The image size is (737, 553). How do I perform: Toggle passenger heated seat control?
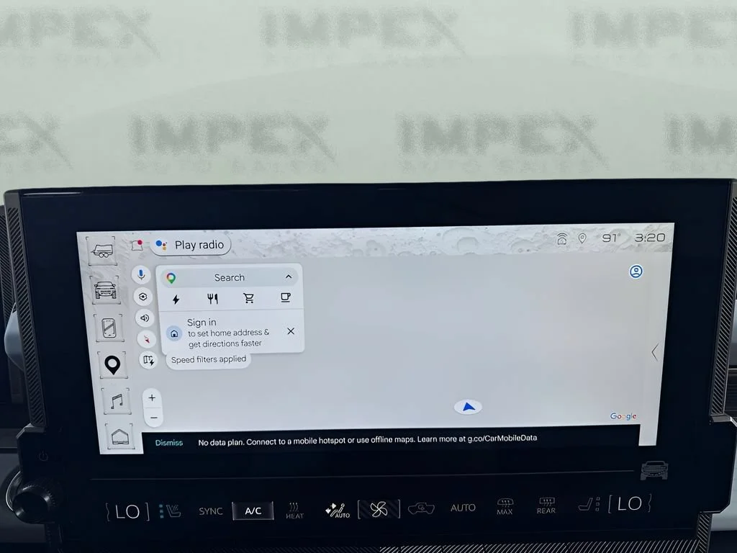589,505
